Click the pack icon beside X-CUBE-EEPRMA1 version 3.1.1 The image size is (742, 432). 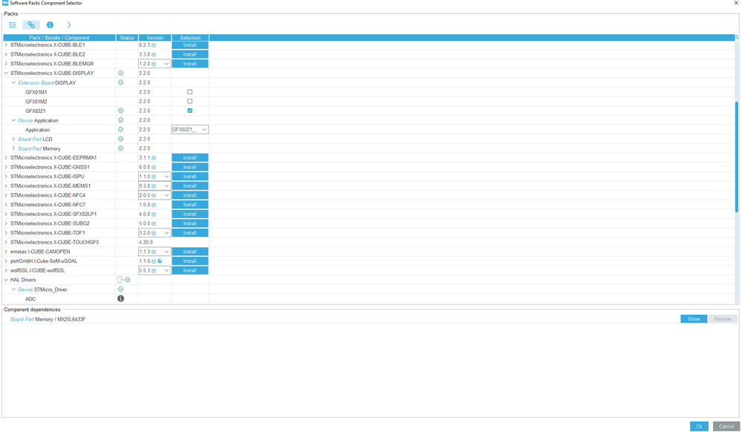pyautogui.click(x=154, y=158)
